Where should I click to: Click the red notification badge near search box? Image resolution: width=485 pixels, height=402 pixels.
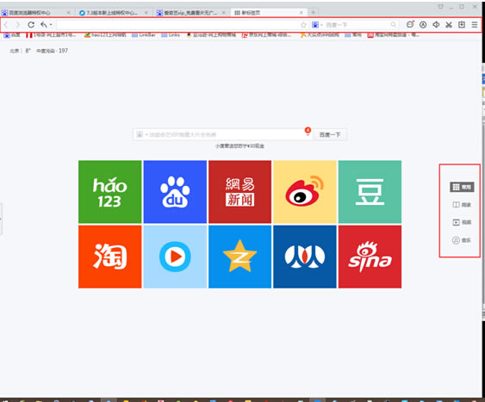(x=308, y=130)
